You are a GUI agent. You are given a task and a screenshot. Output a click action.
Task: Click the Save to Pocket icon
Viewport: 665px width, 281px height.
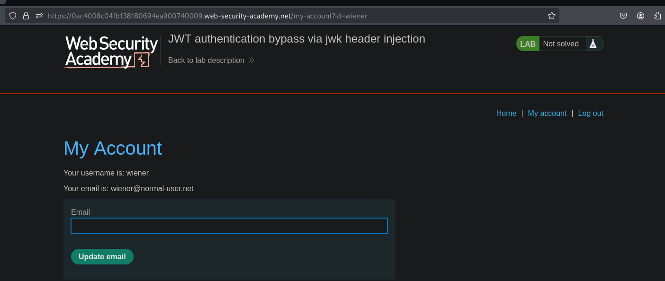point(623,16)
